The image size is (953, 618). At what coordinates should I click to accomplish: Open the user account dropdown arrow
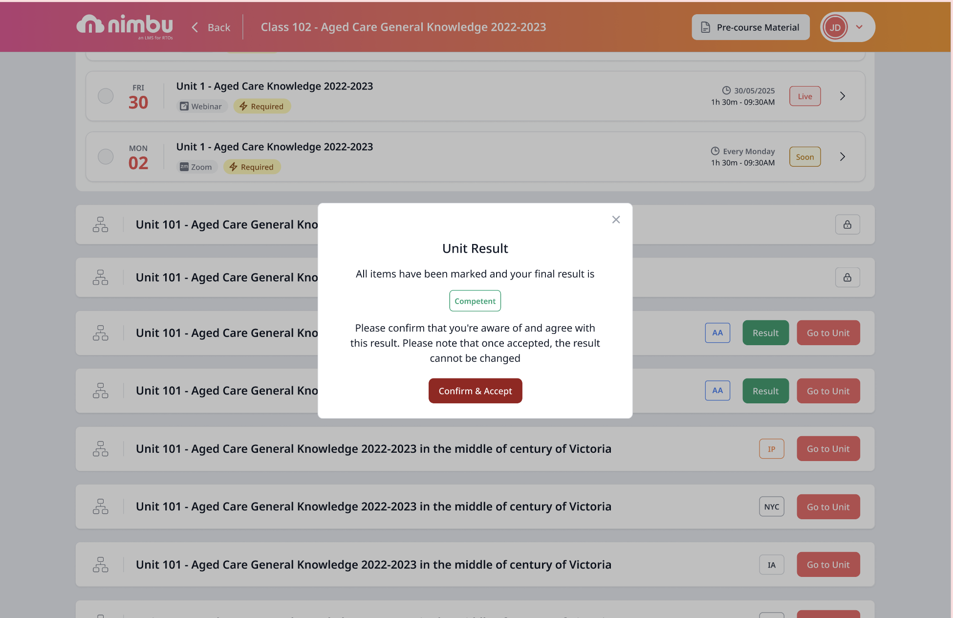(x=859, y=27)
